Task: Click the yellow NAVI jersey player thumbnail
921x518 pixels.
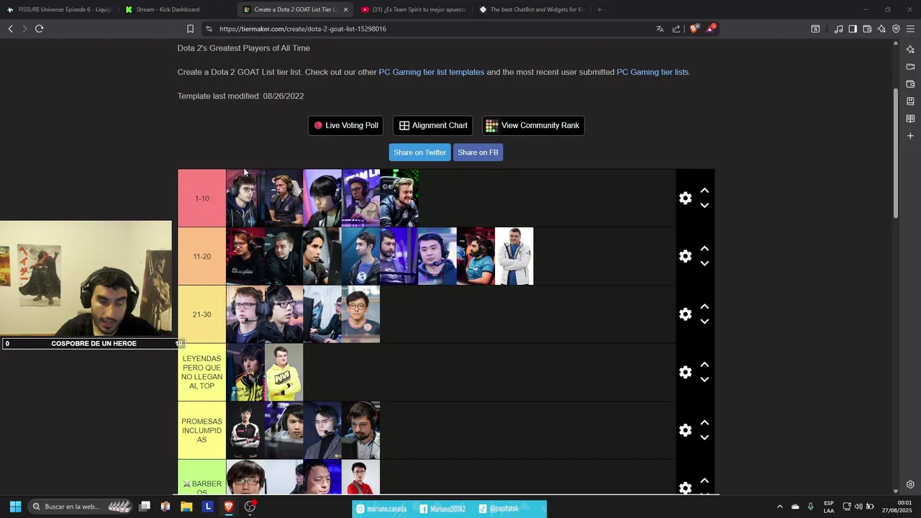Action: click(283, 372)
